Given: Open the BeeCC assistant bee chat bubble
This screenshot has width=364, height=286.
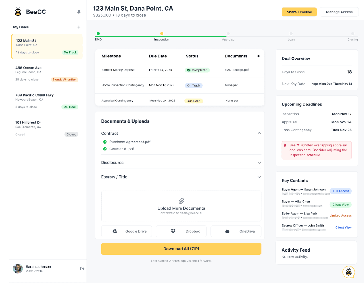Looking at the screenshot, I should click(x=348, y=272).
